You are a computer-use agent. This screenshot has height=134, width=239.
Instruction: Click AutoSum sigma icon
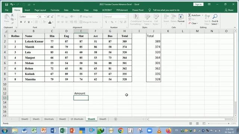[189, 15]
